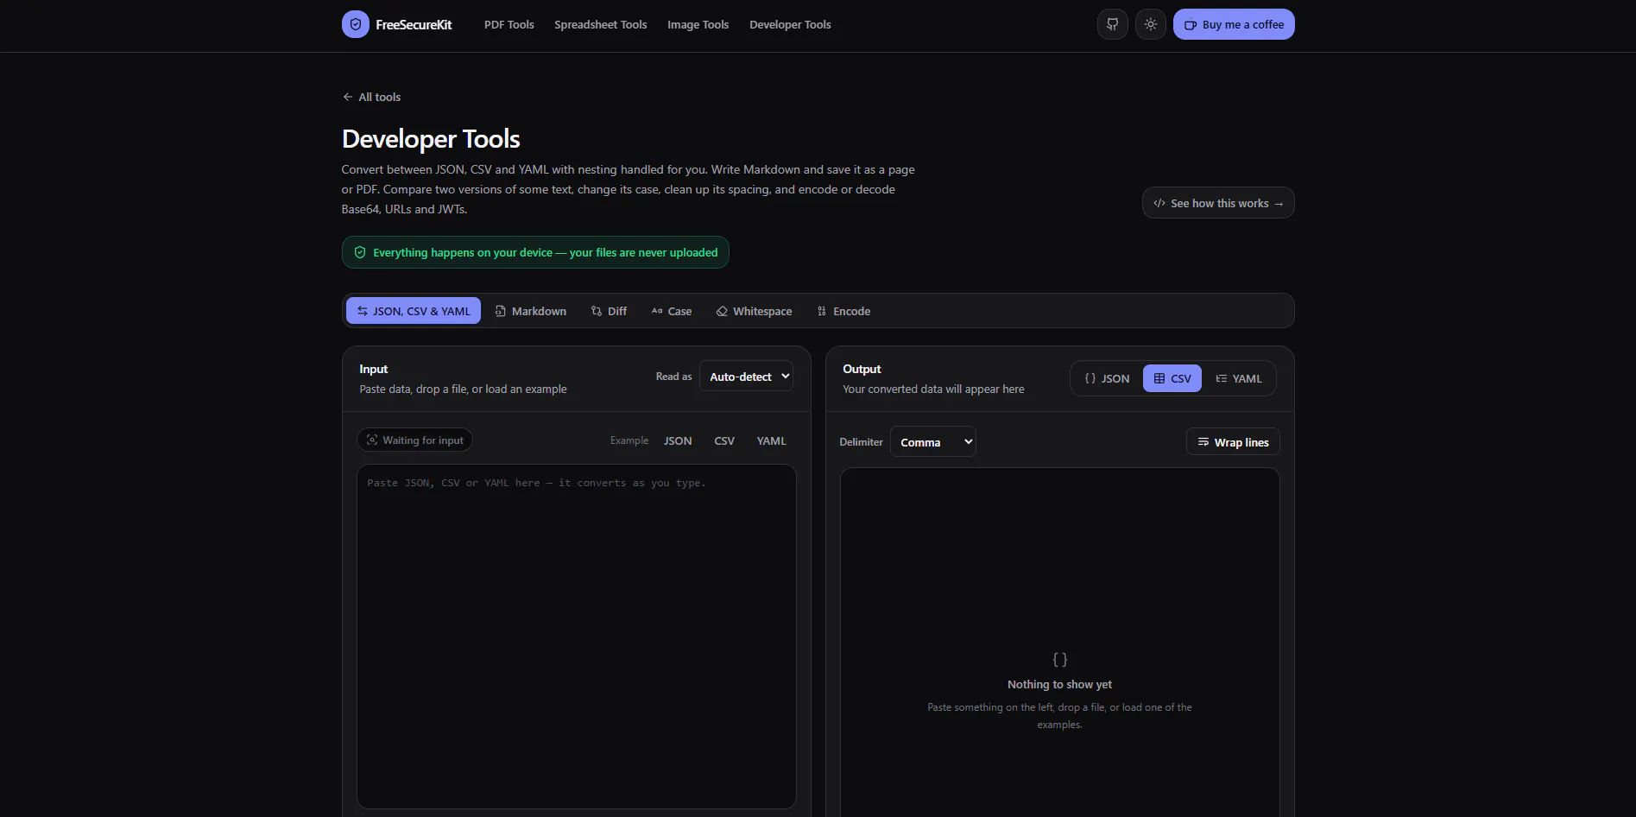Image resolution: width=1636 pixels, height=817 pixels.
Task: Toggle the light/dark theme sun icon
Action: [x=1150, y=24]
